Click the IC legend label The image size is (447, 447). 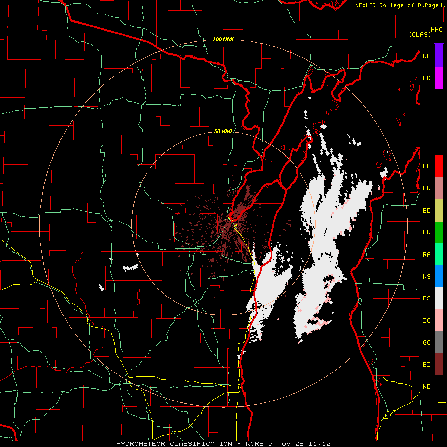(426, 321)
